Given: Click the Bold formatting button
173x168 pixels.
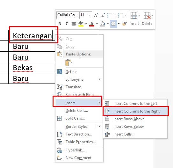Looking at the screenshot, I should [60, 24].
